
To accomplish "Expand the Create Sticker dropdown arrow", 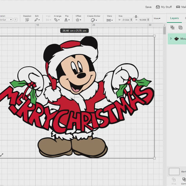I will tap(96, 20).
